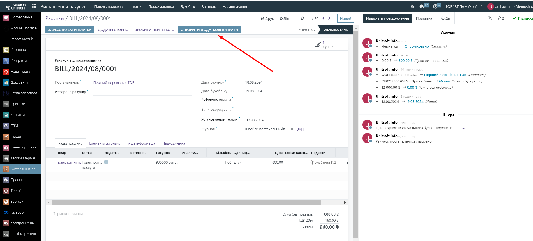533x241 pixels.
Task: Toggle the checkbox in the Транспортні invoice line
Action: 106,162
